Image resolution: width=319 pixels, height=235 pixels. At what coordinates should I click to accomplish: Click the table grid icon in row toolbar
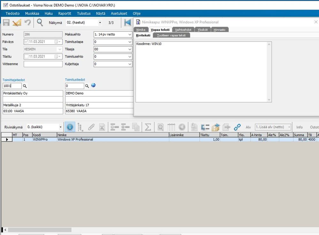click(x=171, y=127)
